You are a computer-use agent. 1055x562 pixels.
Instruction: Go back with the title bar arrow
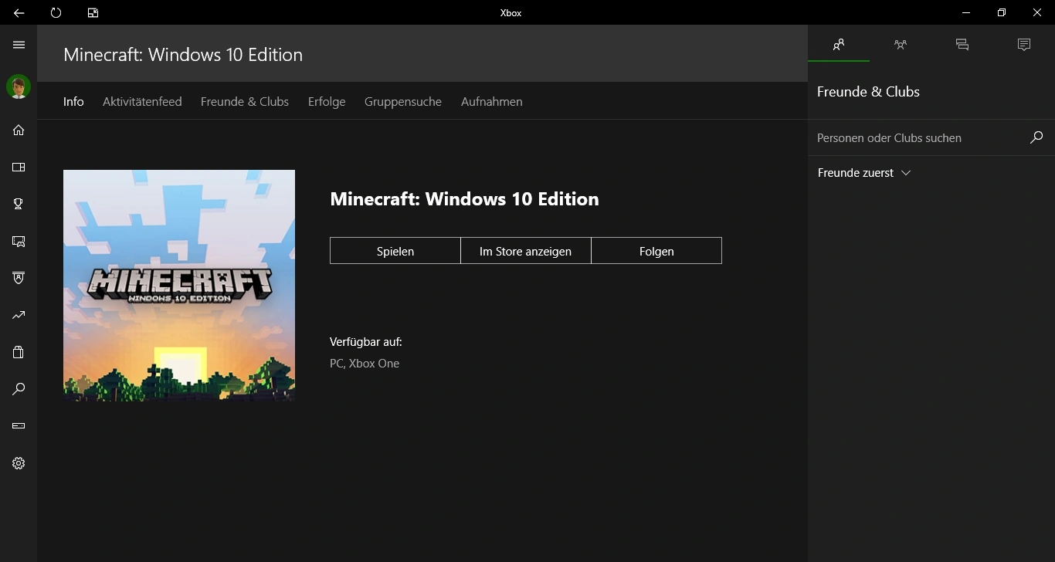tap(19, 12)
